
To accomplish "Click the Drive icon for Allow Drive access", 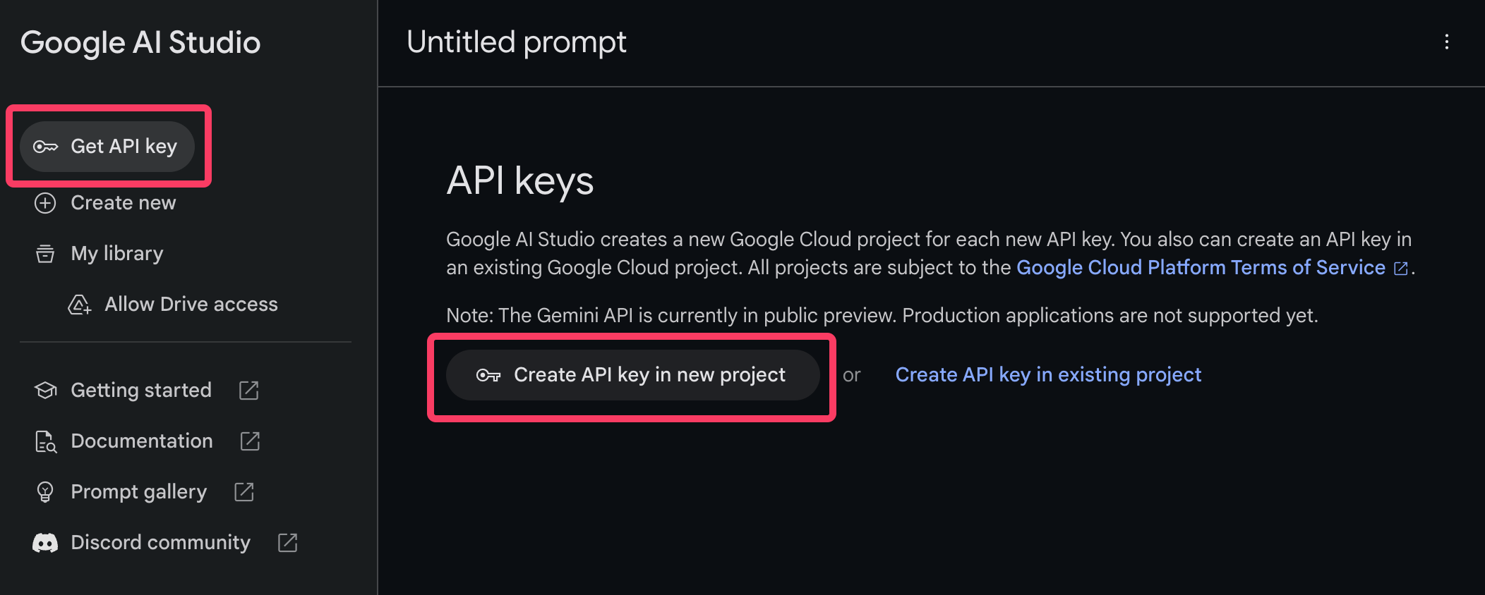I will (x=79, y=305).
